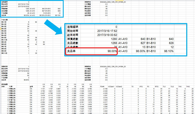This screenshot has width=195, height=114.
Task: Click the 0.255 FShift value
Action: pos(106,104)
